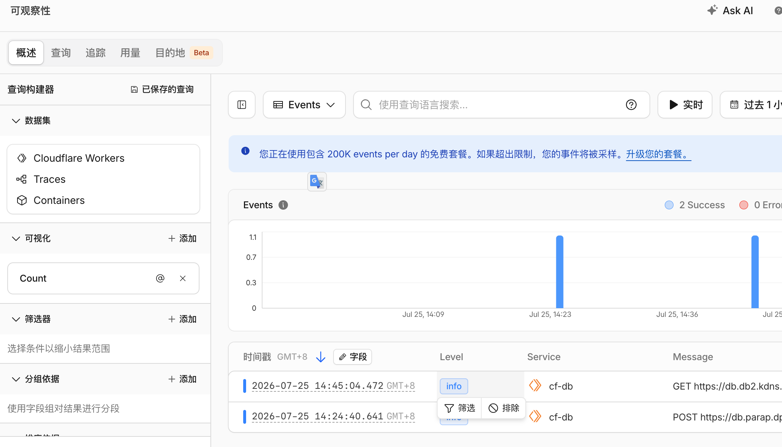Click the calendar icon for time range
Viewport: 782px width, 447px height.
coord(734,105)
